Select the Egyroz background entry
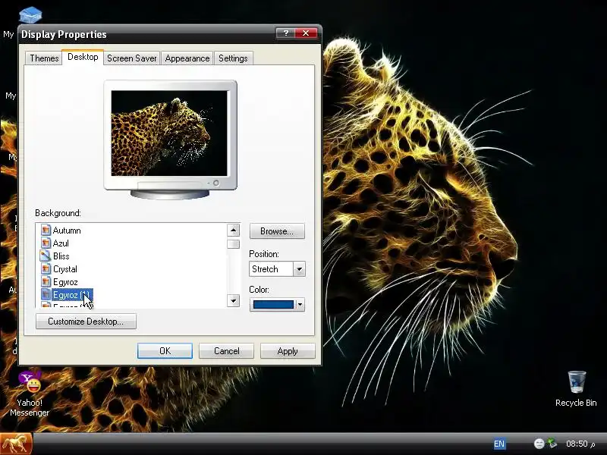Image resolution: width=607 pixels, height=455 pixels. [x=65, y=282]
